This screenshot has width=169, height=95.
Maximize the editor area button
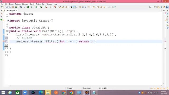tap(164, 10)
